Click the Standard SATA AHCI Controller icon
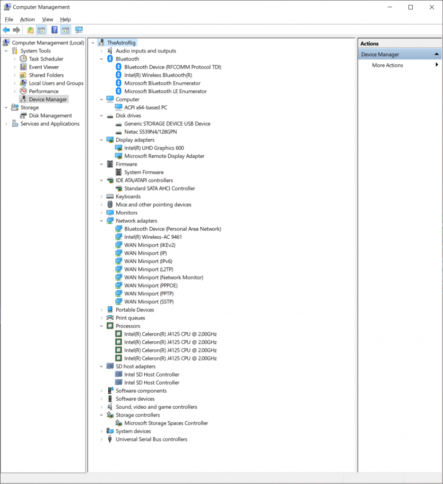 119,188
